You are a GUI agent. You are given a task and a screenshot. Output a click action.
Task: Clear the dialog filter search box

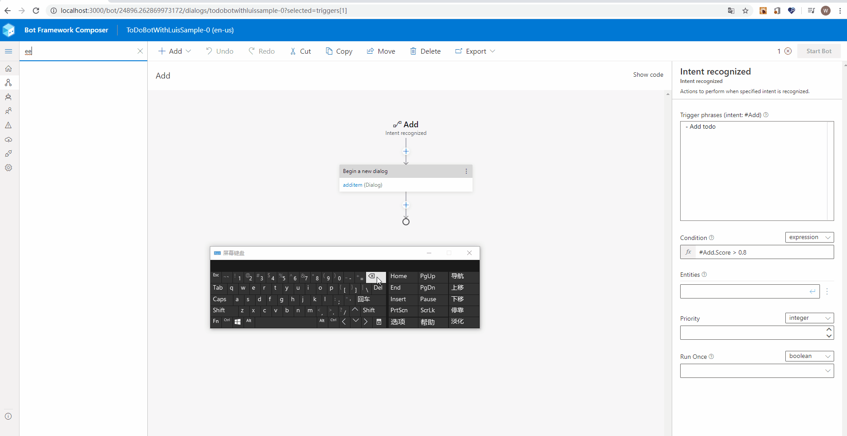140,51
